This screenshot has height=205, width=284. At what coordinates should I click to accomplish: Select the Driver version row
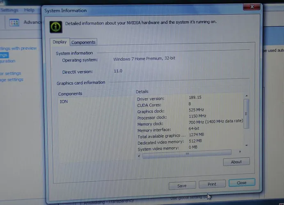[151, 99]
